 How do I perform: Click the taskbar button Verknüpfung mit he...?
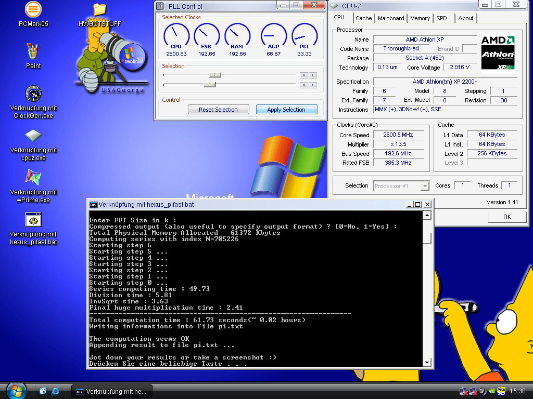pyautogui.click(x=111, y=392)
